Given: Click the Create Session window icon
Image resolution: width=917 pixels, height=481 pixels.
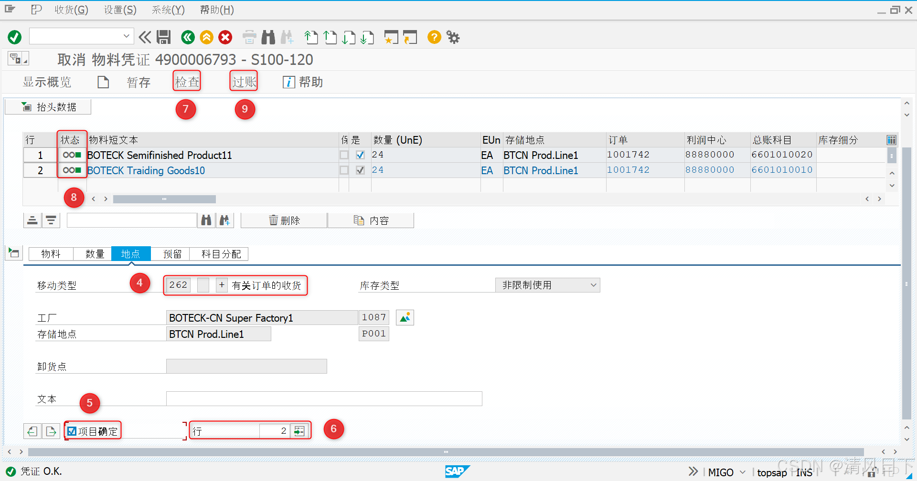Looking at the screenshot, I should click(391, 37).
